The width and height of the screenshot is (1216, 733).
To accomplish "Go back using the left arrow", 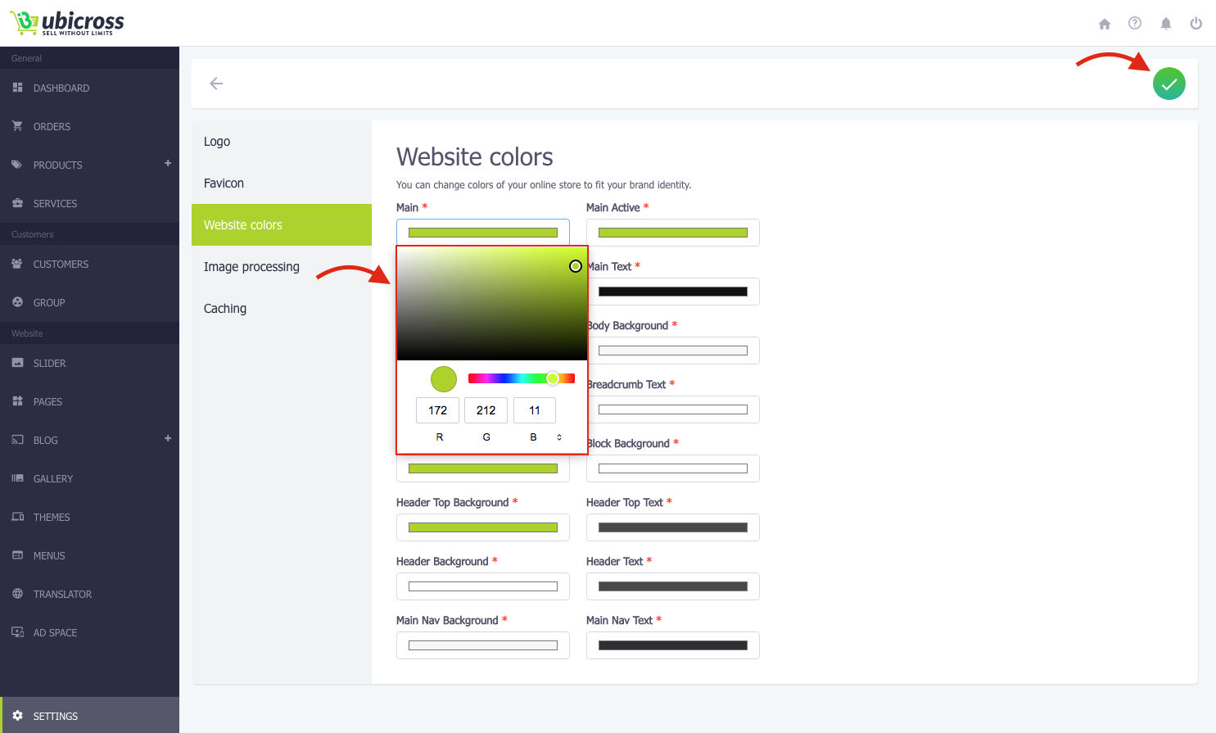I will [216, 84].
